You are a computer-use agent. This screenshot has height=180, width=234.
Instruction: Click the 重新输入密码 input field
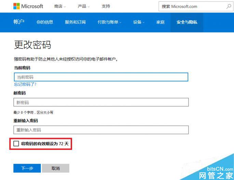pyautogui.click(x=101, y=130)
